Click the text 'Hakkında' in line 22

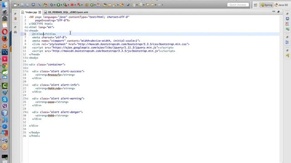(x=54, y=88)
